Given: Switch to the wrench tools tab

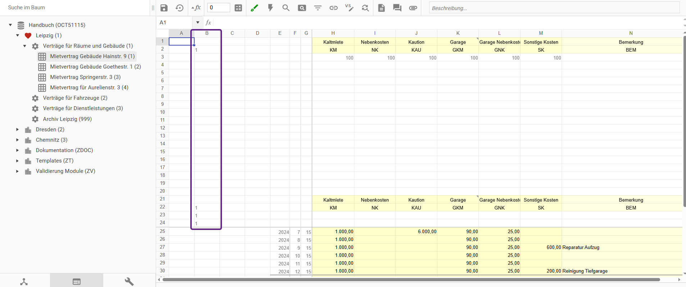Looking at the screenshot, I should [129, 282].
